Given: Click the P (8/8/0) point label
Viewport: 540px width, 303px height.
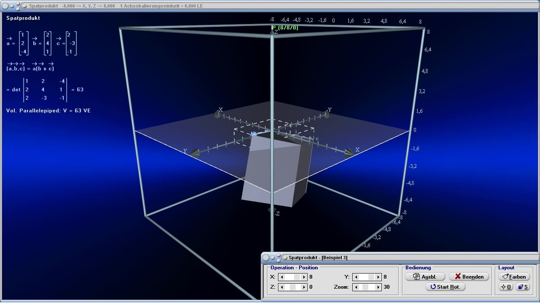Looking at the screenshot, I should coord(285,28).
